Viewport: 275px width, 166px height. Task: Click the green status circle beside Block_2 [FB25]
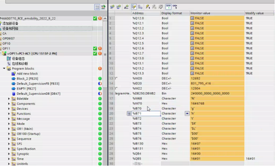(100, 78)
